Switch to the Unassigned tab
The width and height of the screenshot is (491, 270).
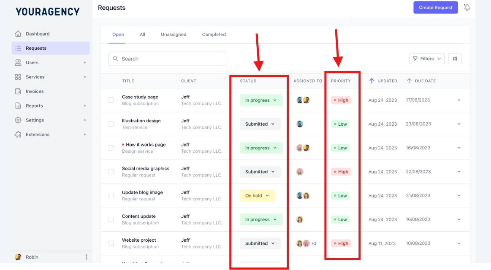174,35
